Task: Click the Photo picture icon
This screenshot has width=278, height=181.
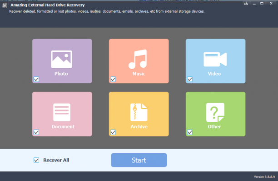Action: (x=61, y=59)
